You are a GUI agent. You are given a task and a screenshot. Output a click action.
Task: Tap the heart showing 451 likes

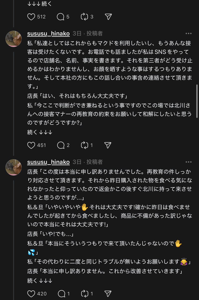(x=31, y=145)
